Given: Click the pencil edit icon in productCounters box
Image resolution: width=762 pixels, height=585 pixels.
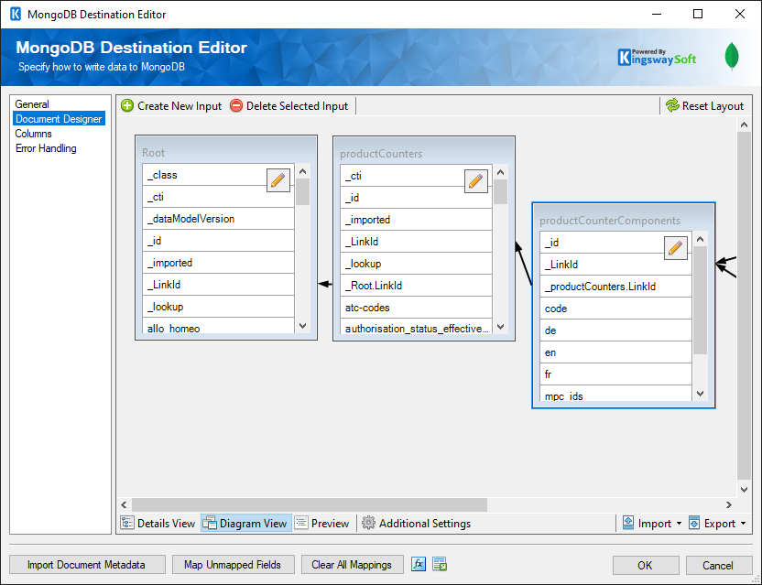Looking at the screenshot, I should click(475, 181).
